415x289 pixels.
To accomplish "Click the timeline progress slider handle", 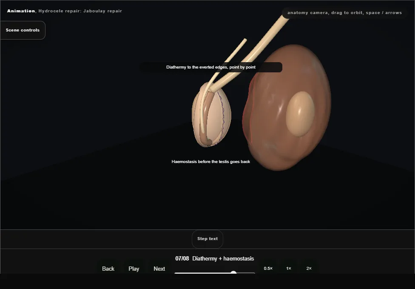I will [x=233, y=272].
